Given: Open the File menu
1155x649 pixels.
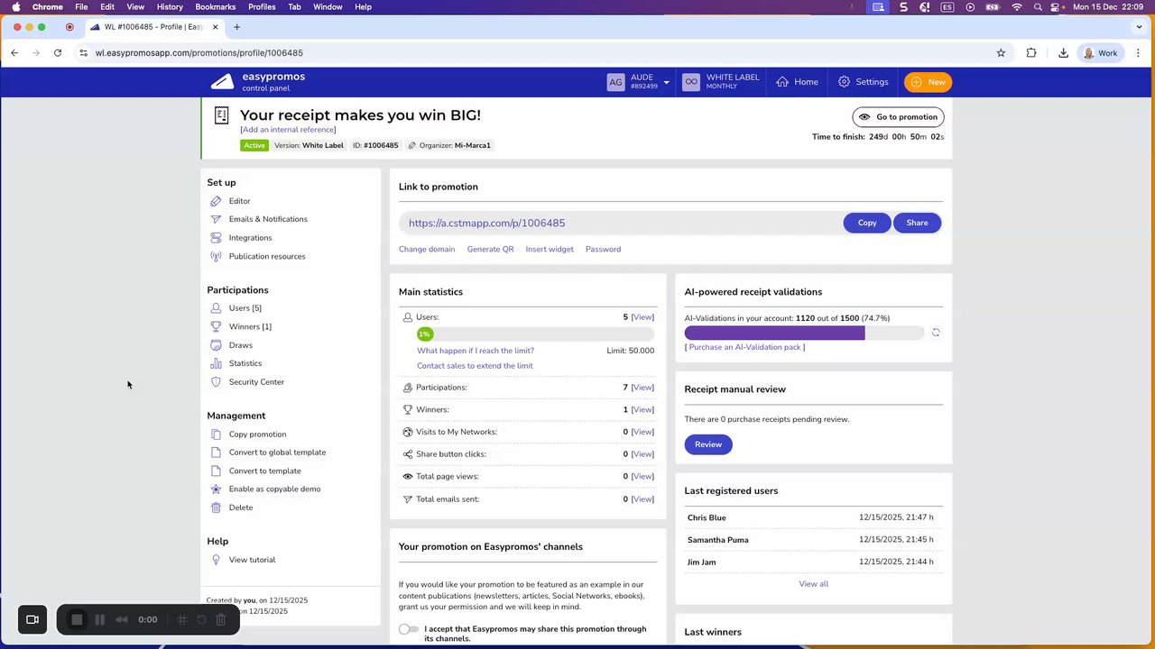Looking at the screenshot, I should (x=81, y=7).
